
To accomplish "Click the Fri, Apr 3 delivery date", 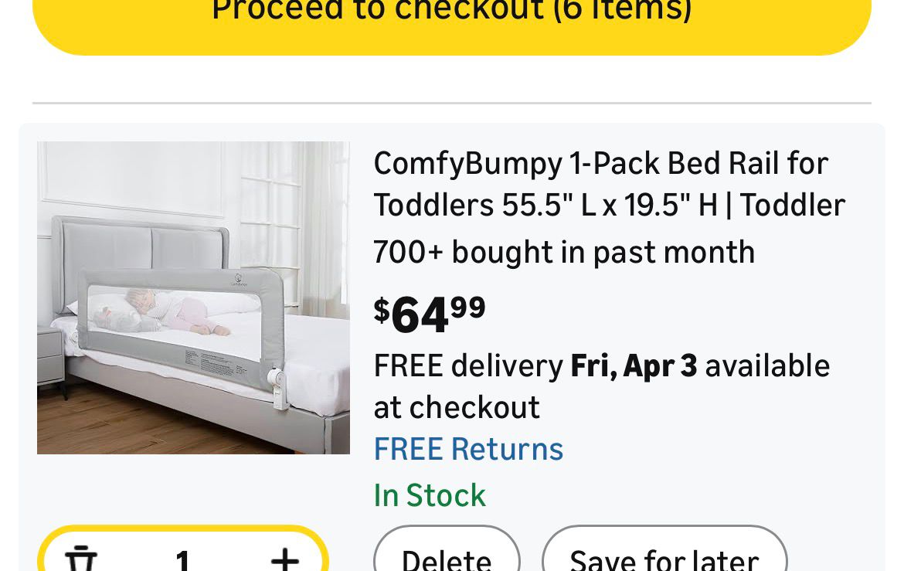I will (x=634, y=365).
